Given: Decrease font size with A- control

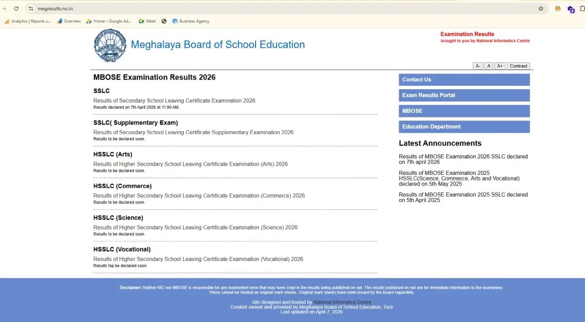Looking at the screenshot, I should coord(478,66).
